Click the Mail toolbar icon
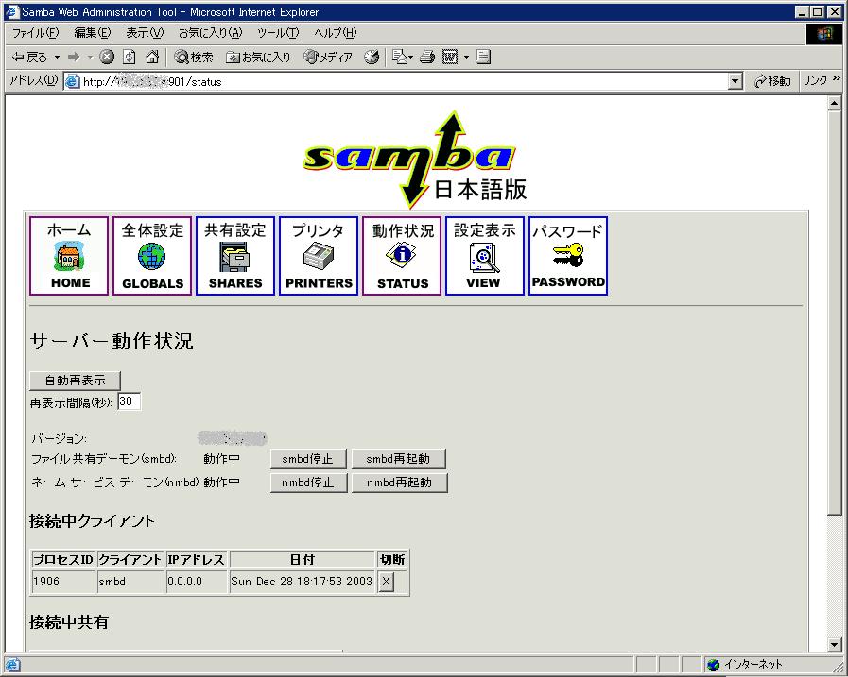The image size is (848, 677). [399, 57]
